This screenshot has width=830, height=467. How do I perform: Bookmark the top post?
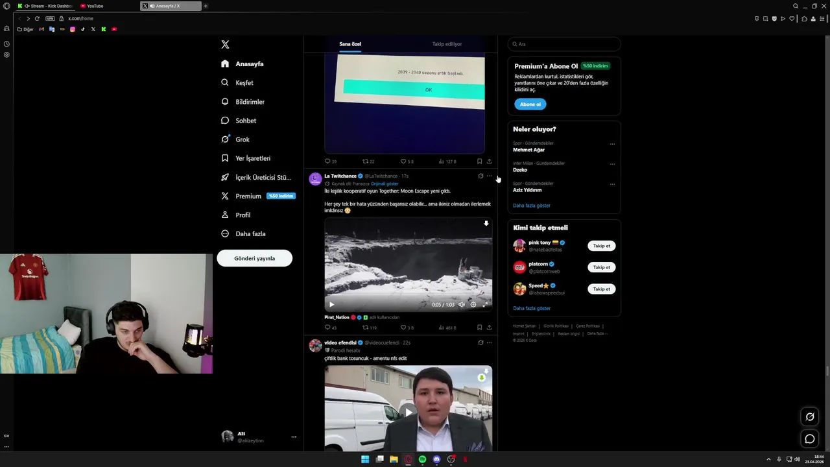(479, 162)
